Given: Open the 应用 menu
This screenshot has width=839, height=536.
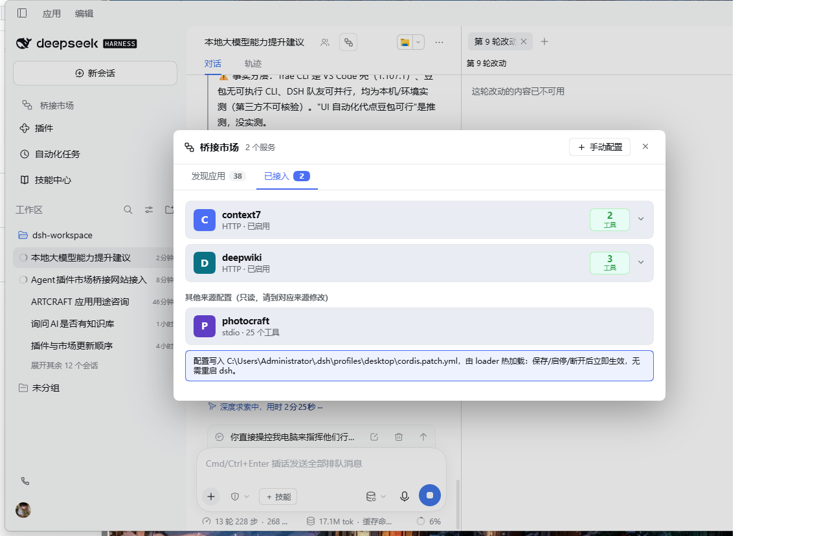Looking at the screenshot, I should click(52, 13).
